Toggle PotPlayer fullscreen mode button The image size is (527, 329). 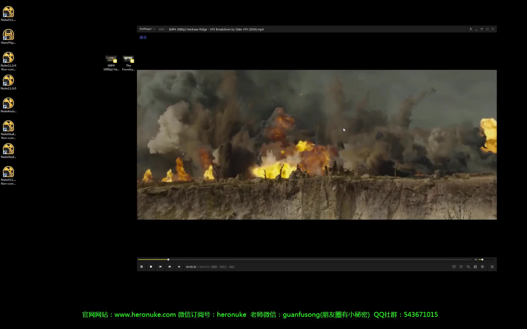click(x=487, y=29)
